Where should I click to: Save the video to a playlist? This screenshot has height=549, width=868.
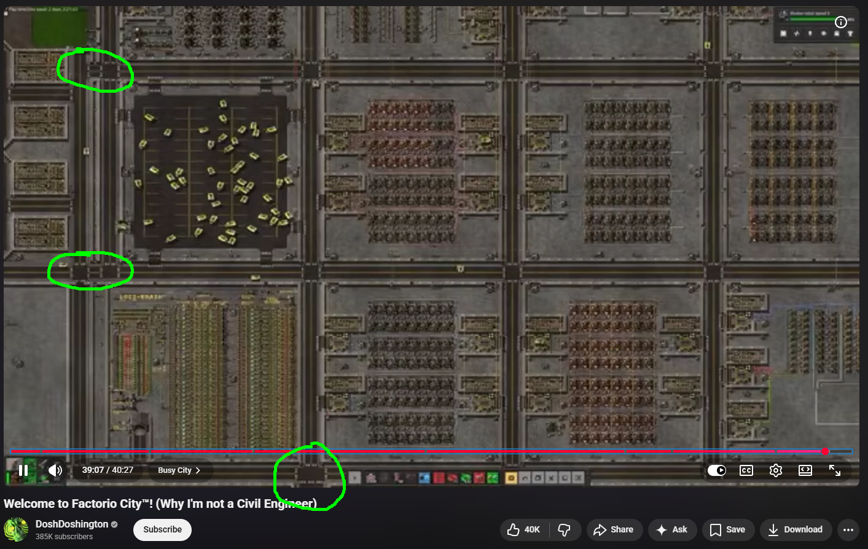point(728,529)
